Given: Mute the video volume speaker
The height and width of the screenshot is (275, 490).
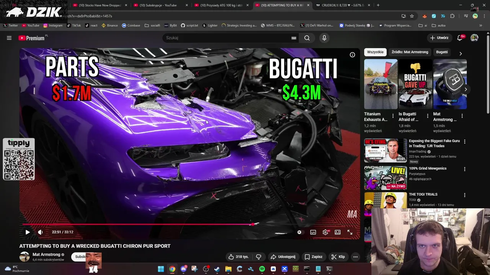Looking at the screenshot, I should pyautogui.click(x=40, y=232).
